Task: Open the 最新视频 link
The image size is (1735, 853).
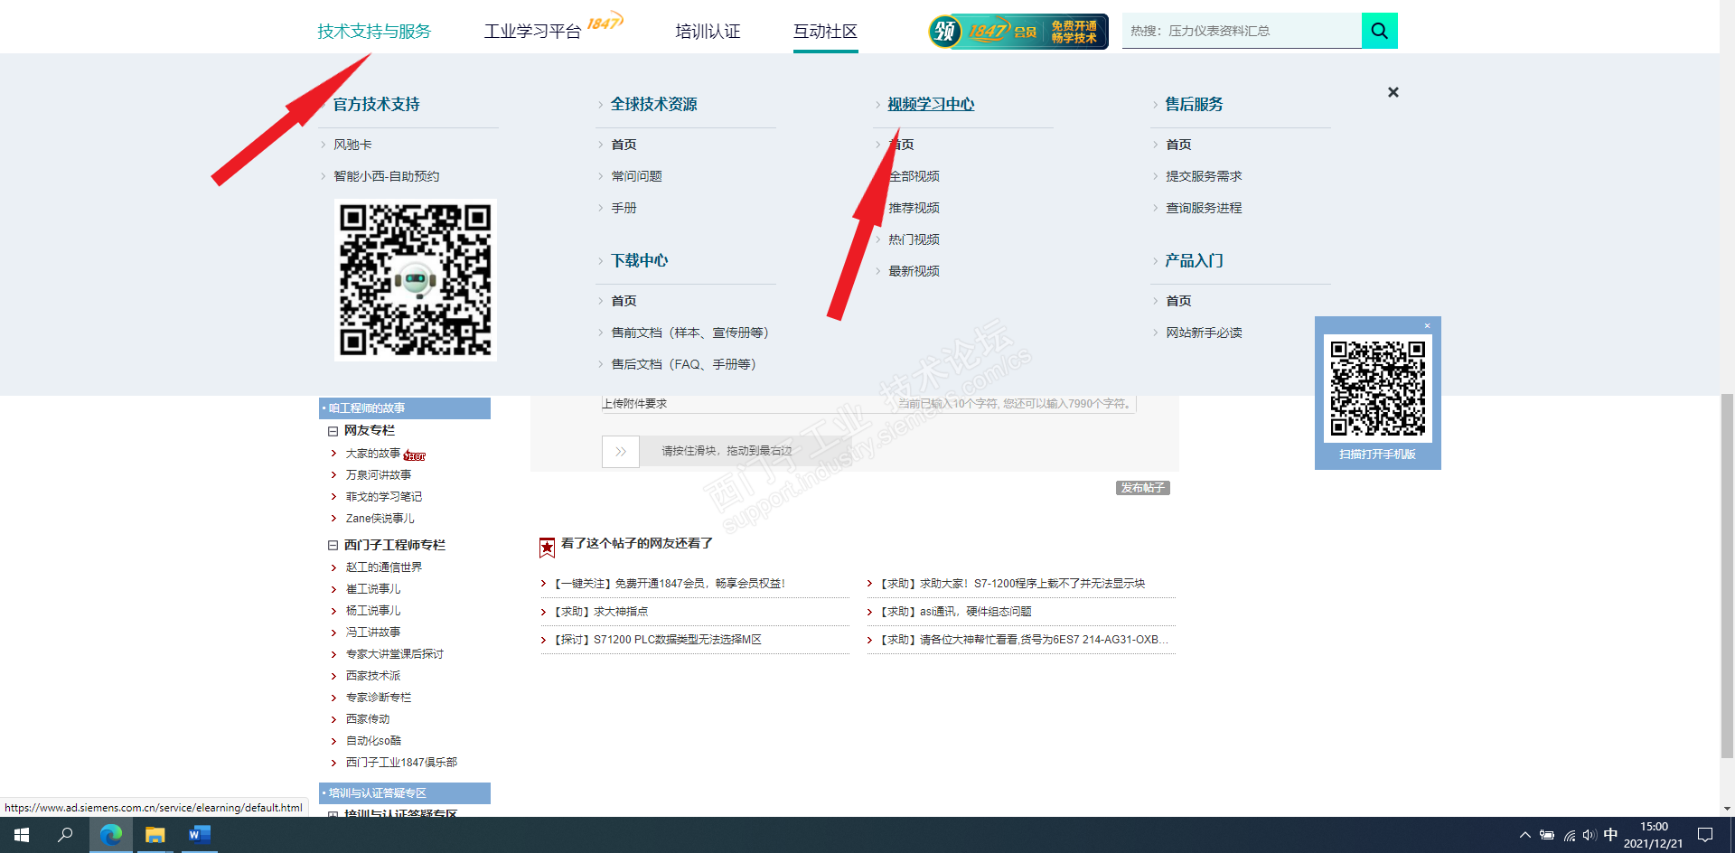Action: 914,271
